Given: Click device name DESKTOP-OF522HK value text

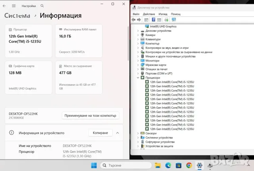Looking at the screenshot, I should (x=77, y=146).
